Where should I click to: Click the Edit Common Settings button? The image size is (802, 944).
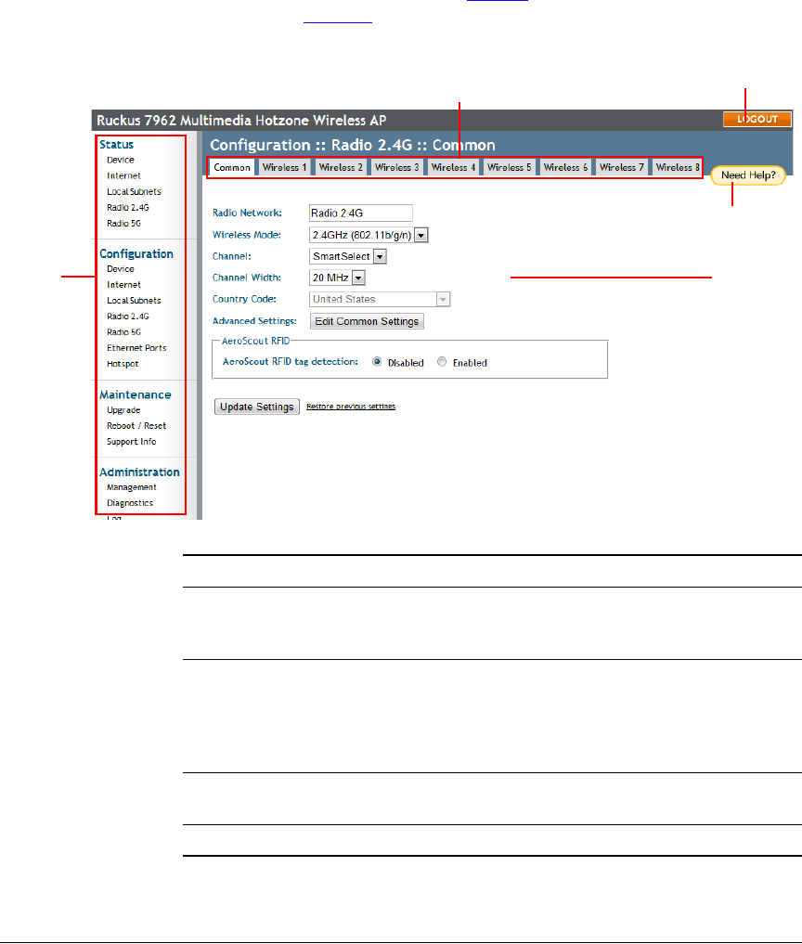[x=367, y=321]
